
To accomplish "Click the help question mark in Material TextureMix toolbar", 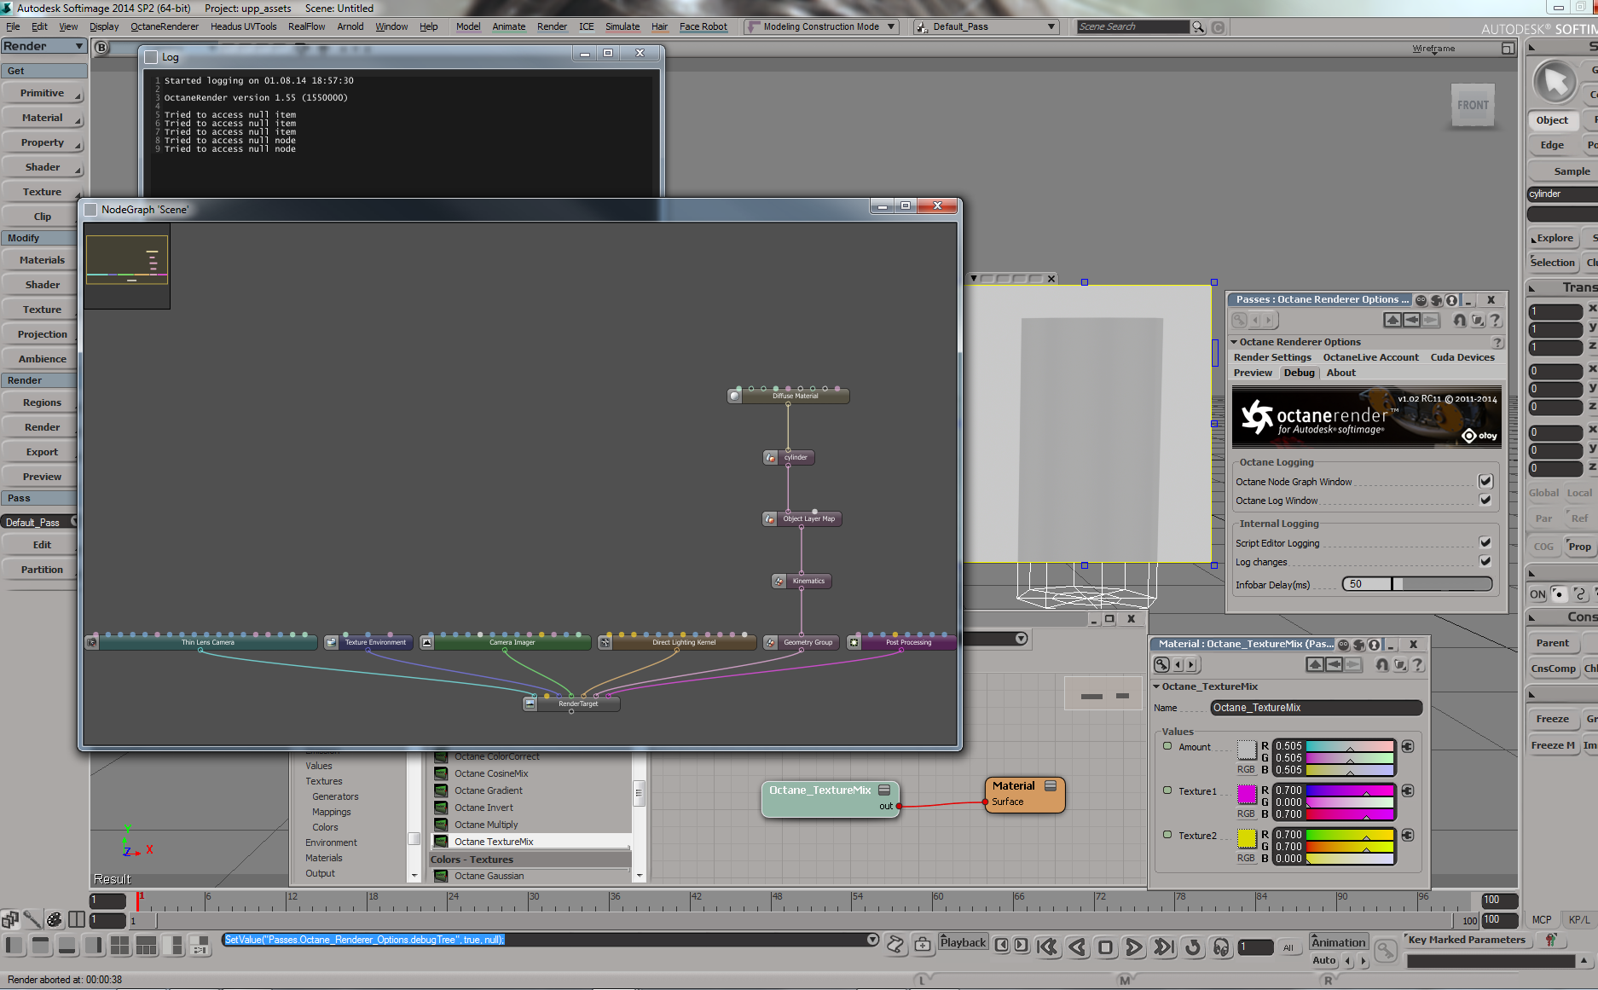I will point(1417,665).
